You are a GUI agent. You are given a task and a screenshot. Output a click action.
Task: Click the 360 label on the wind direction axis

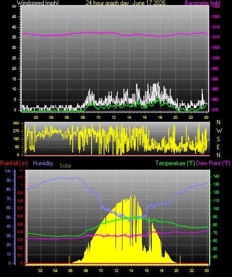click(x=16, y=123)
